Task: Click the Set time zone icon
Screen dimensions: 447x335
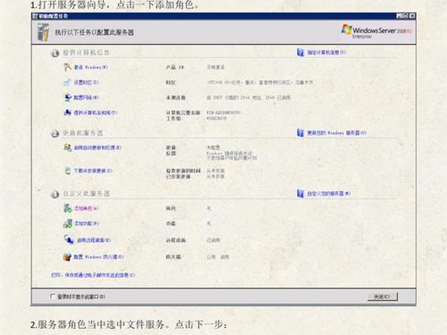Action: pos(67,82)
